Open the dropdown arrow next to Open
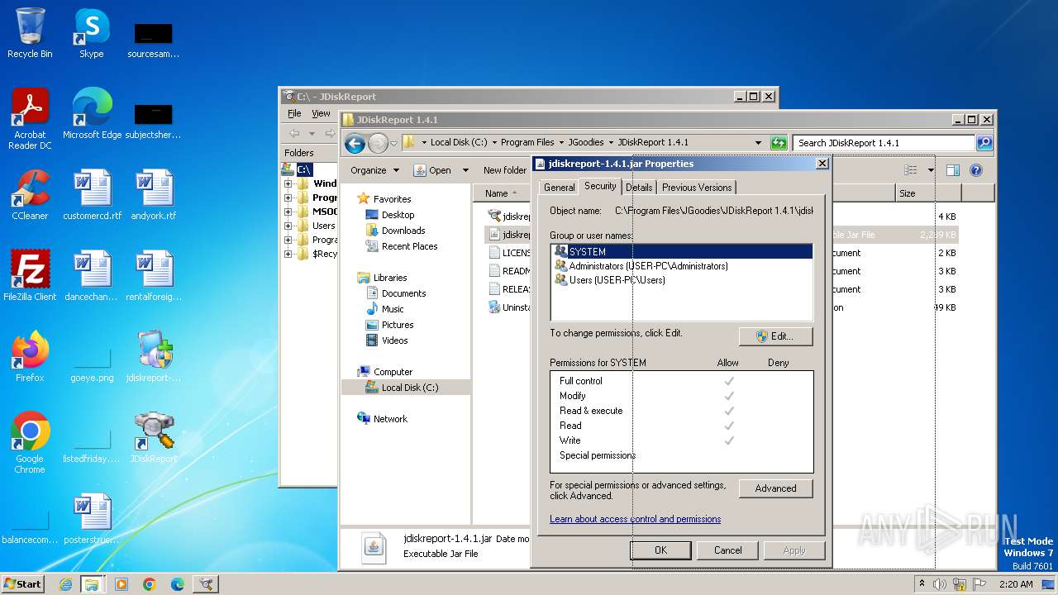The image size is (1058, 595). coord(465,170)
